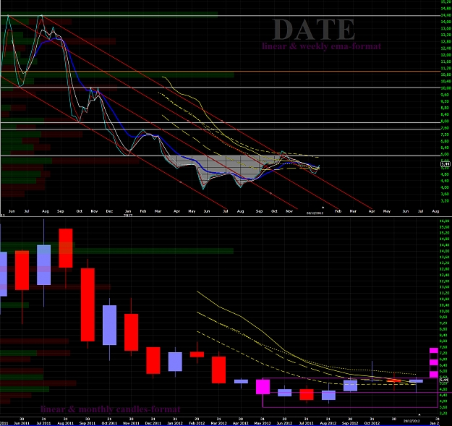
Task: Select the blue October 2011 candle
Action: (109, 325)
